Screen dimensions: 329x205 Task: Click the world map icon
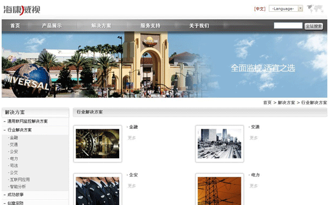315,9
